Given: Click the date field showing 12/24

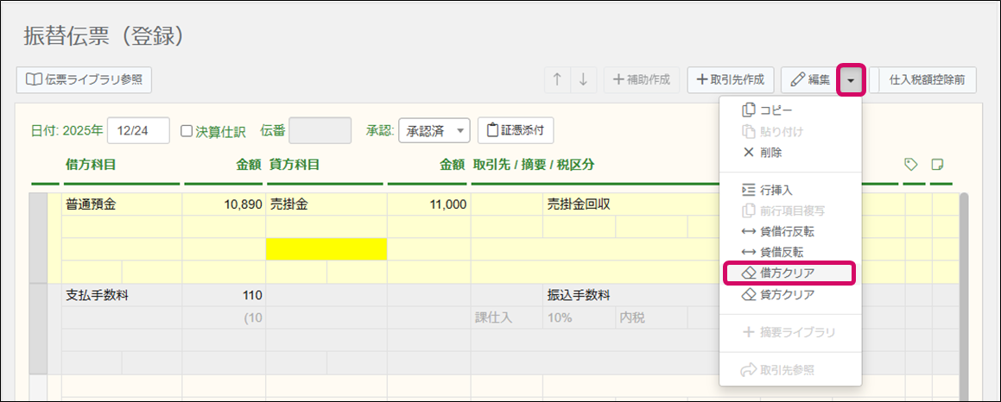Looking at the screenshot, I should [138, 131].
